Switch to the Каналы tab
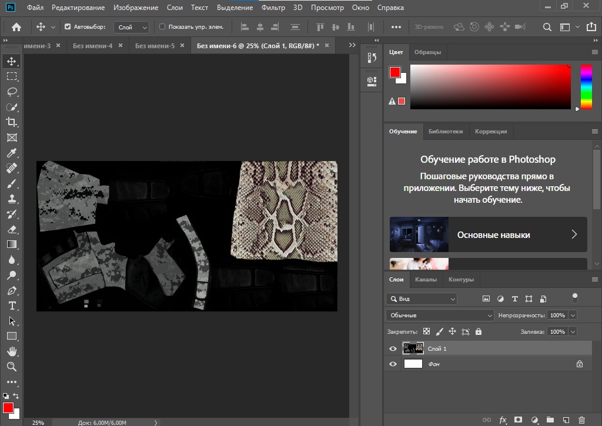Image resolution: width=602 pixels, height=426 pixels. [425, 280]
